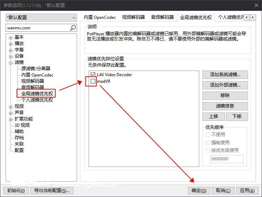Select 个人滤镜优先权 in the tree

coord(37,100)
